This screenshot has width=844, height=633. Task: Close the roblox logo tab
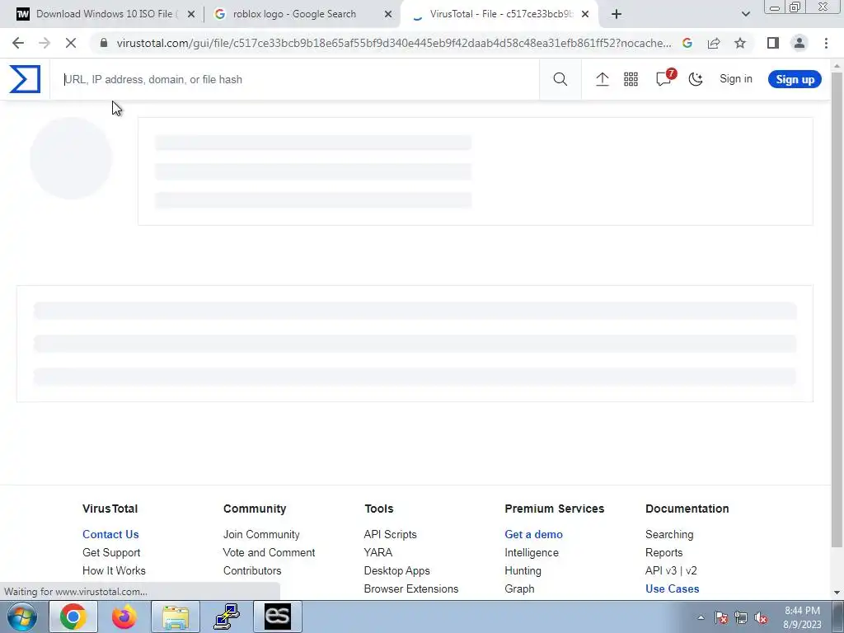[x=387, y=14]
